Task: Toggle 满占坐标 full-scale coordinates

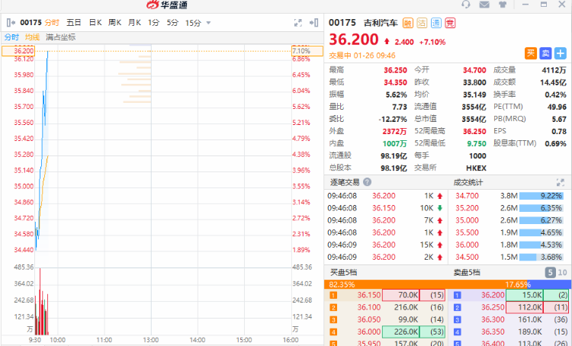Action: (60, 37)
